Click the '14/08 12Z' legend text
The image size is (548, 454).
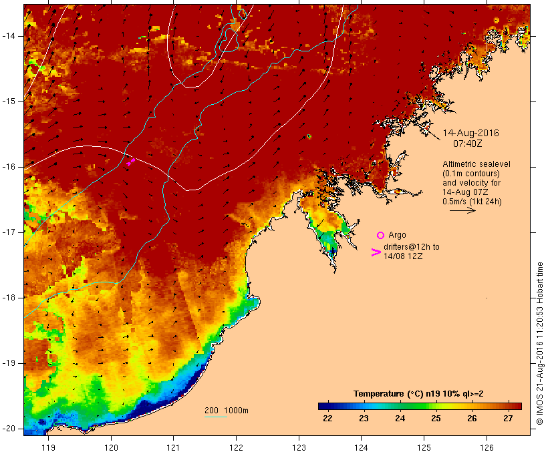point(403,256)
